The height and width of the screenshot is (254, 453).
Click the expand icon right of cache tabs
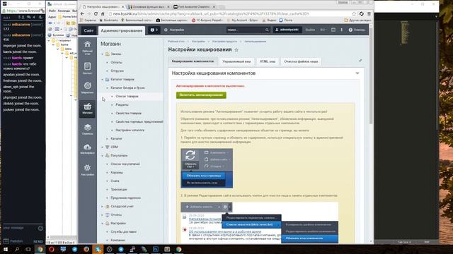click(x=360, y=61)
